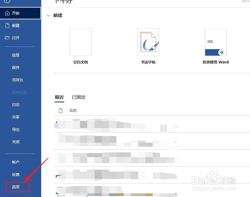Open the 帐户 page

16,162
